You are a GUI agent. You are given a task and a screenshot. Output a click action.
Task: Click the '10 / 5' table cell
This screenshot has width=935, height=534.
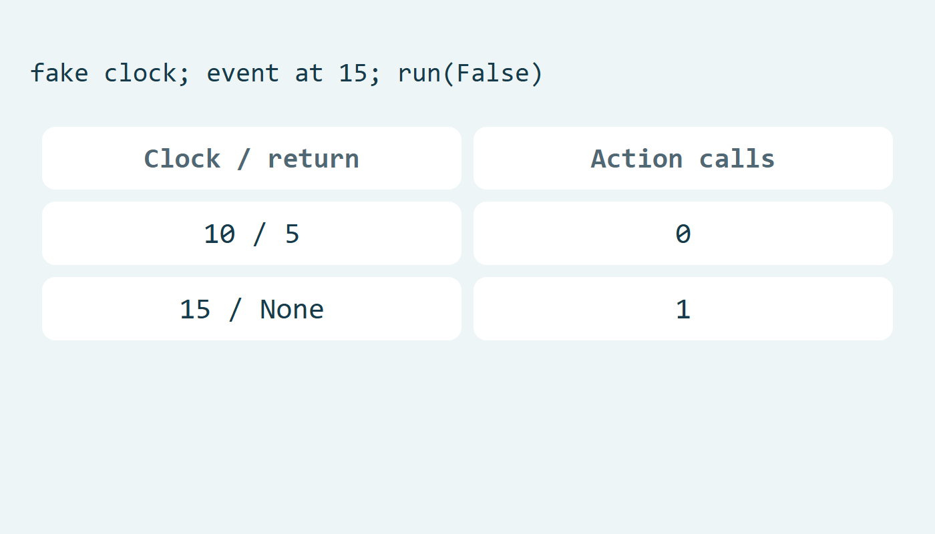[x=252, y=234]
